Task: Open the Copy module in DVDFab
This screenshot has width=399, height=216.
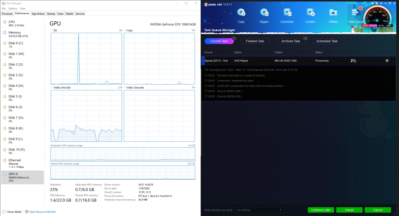Action: click(x=241, y=16)
